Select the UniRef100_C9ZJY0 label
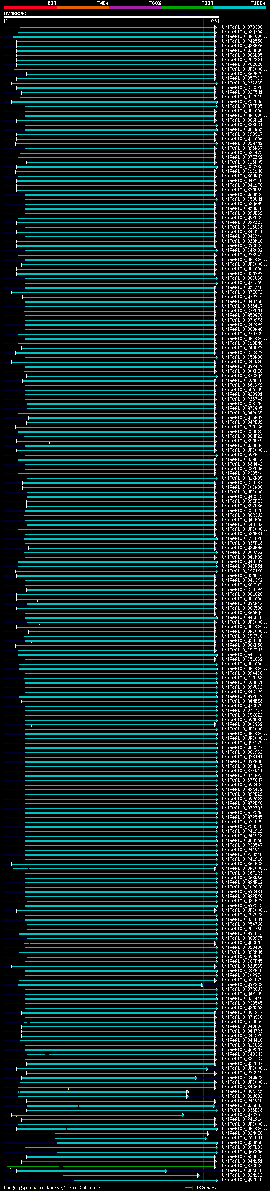 point(242,571)
